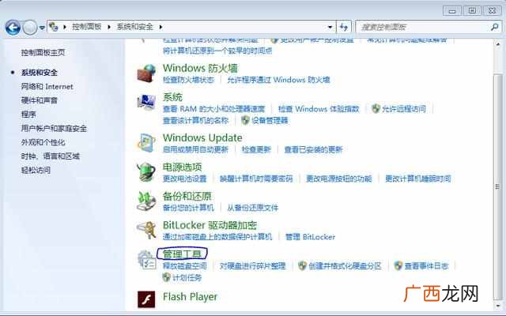Click 备份您的计算机 link
The width and height of the screenshot is (506, 316).
pos(188,208)
